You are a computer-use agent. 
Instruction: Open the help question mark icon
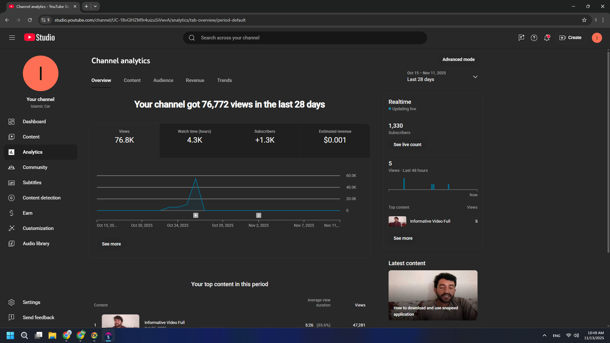[534, 38]
